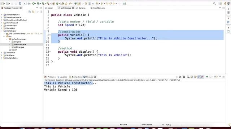Collapse the src folder
This screenshot has width=231, height=129.
pyautogui.click(x=4, y=36)
